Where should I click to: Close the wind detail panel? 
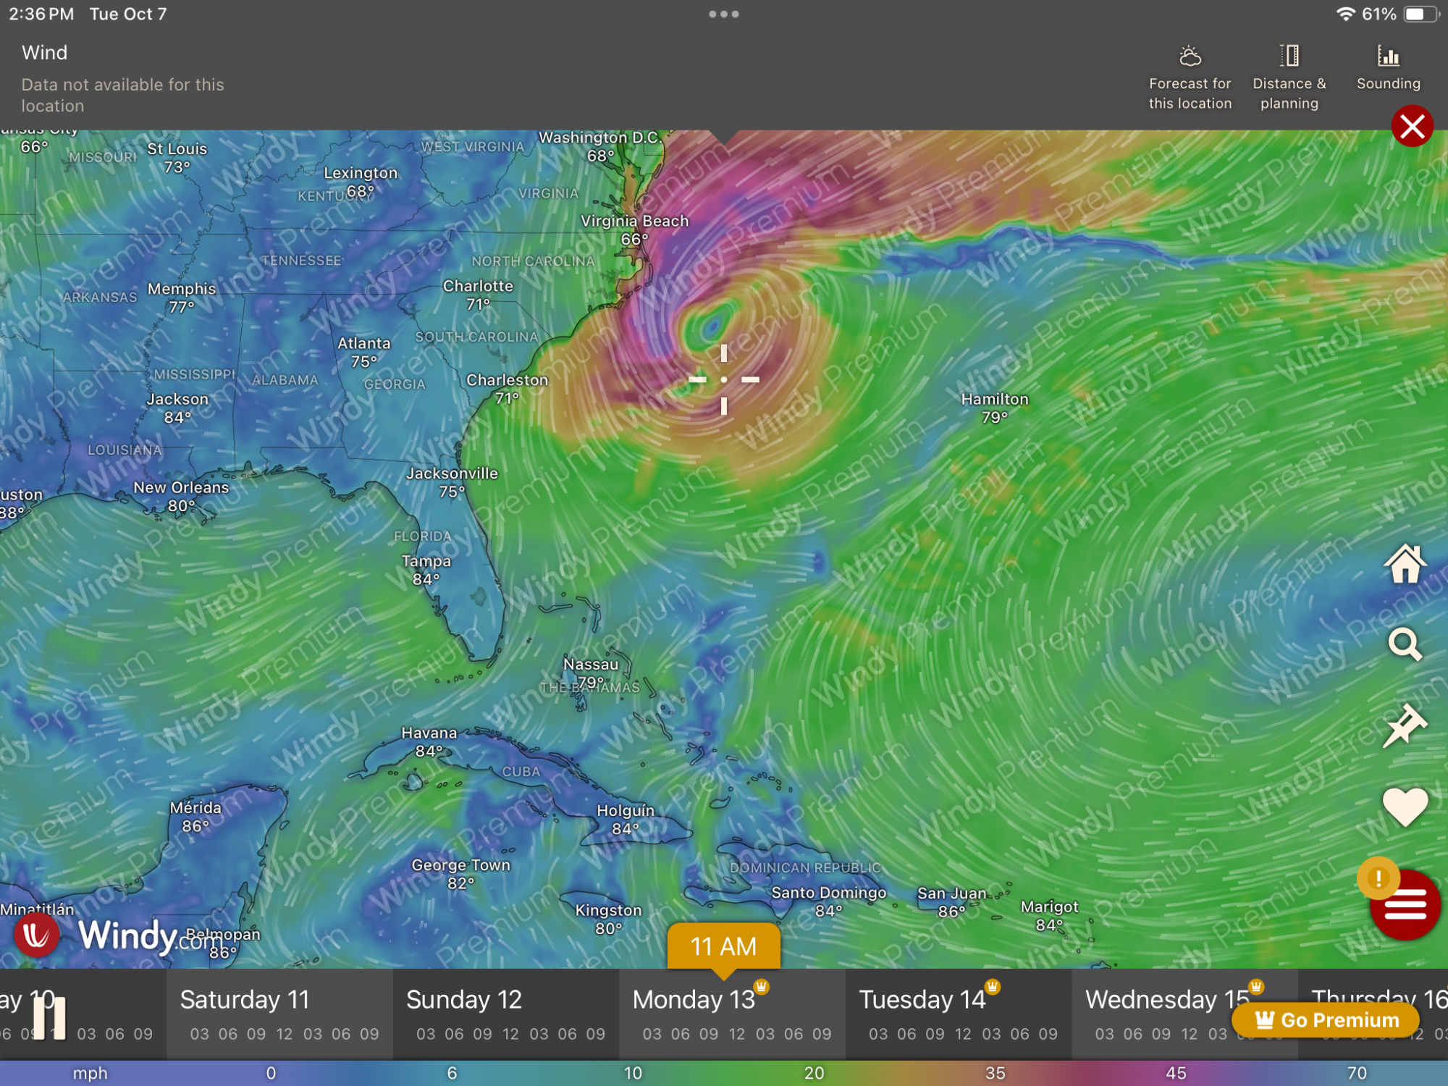(x=1411, y=127)
